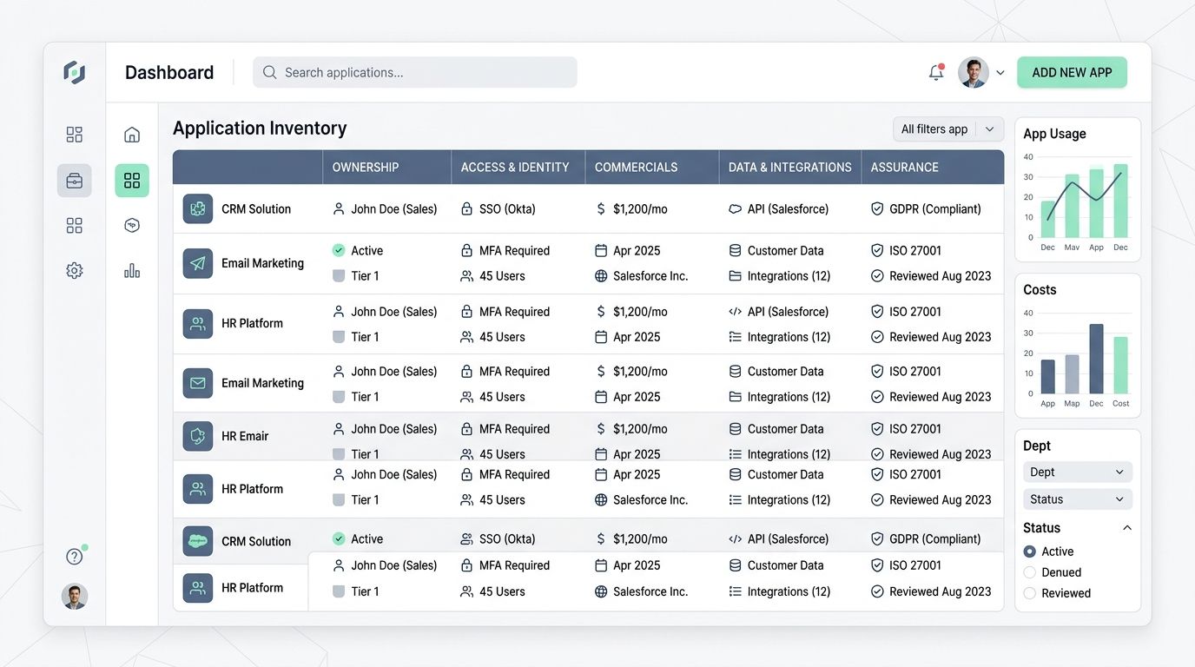The width and height of the screenshot is (1195, 667).
Task: Open the Status dropdown
Action: 1078,499
